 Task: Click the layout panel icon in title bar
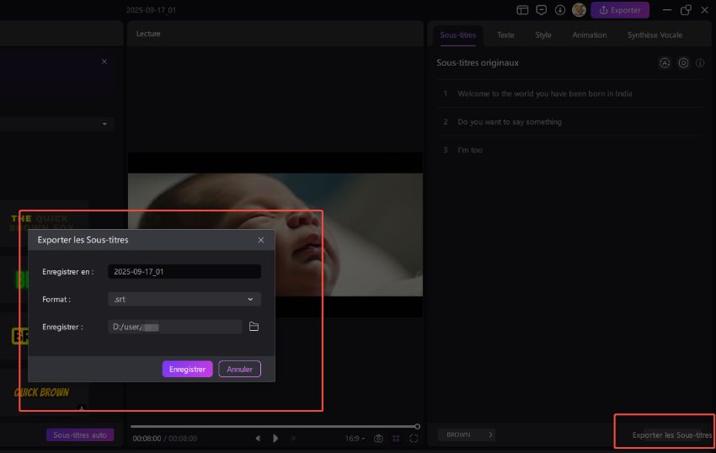click(522, 10)
